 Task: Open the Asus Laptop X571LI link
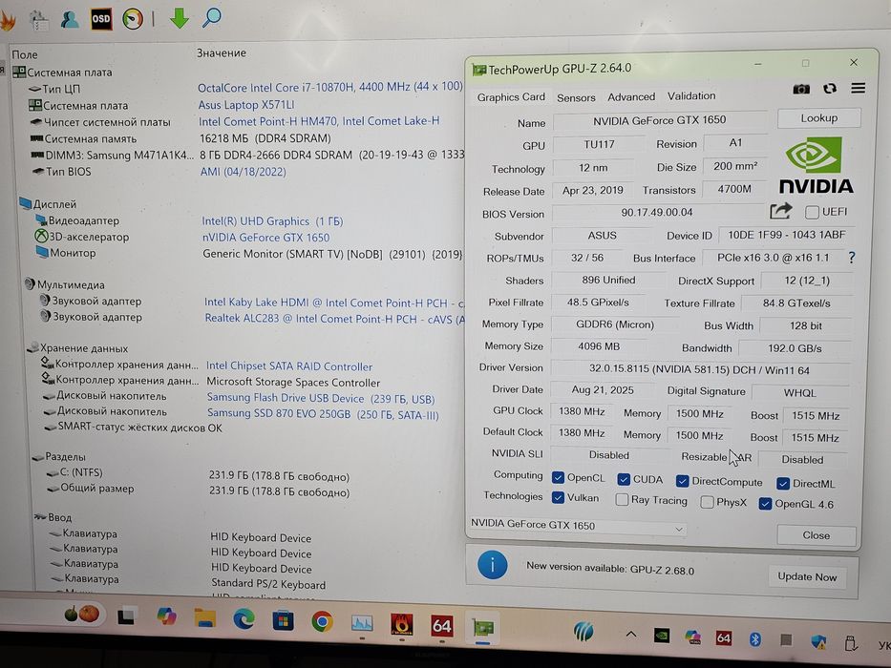246,105
